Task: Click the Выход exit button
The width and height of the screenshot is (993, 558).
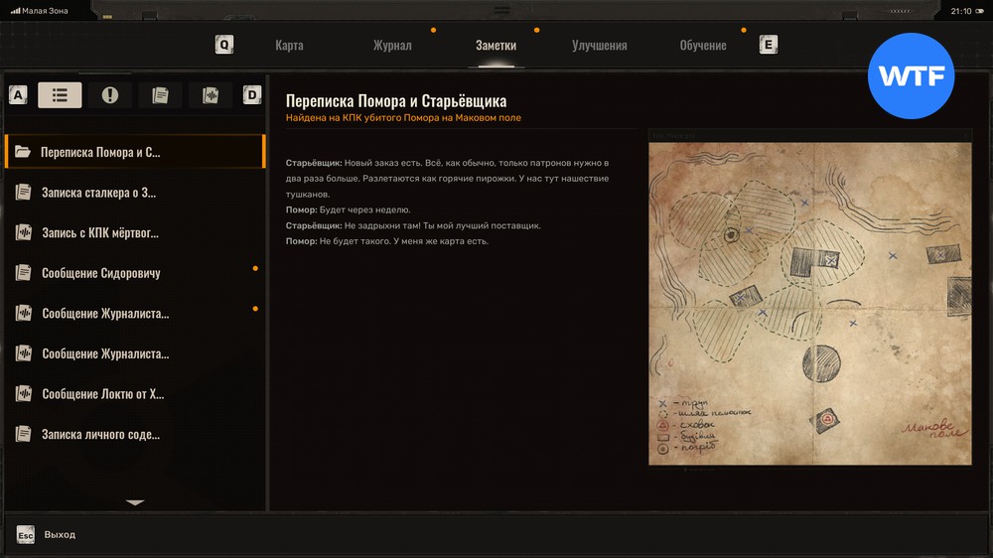Action: pyautogui.click(x=47, y=535)
